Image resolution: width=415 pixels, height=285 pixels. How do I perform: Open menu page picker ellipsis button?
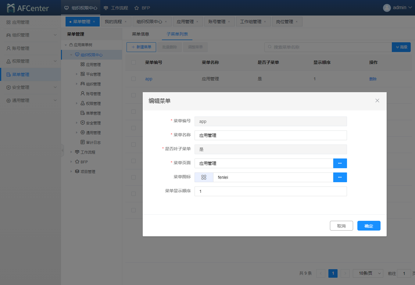[x=340, y=163]
